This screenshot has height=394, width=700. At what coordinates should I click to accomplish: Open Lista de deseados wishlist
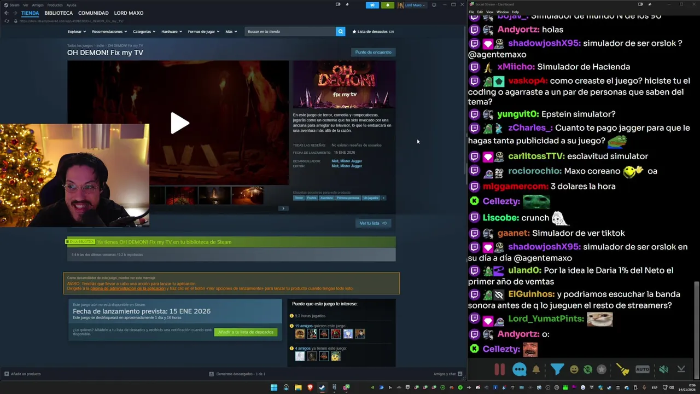coord(373,31)
